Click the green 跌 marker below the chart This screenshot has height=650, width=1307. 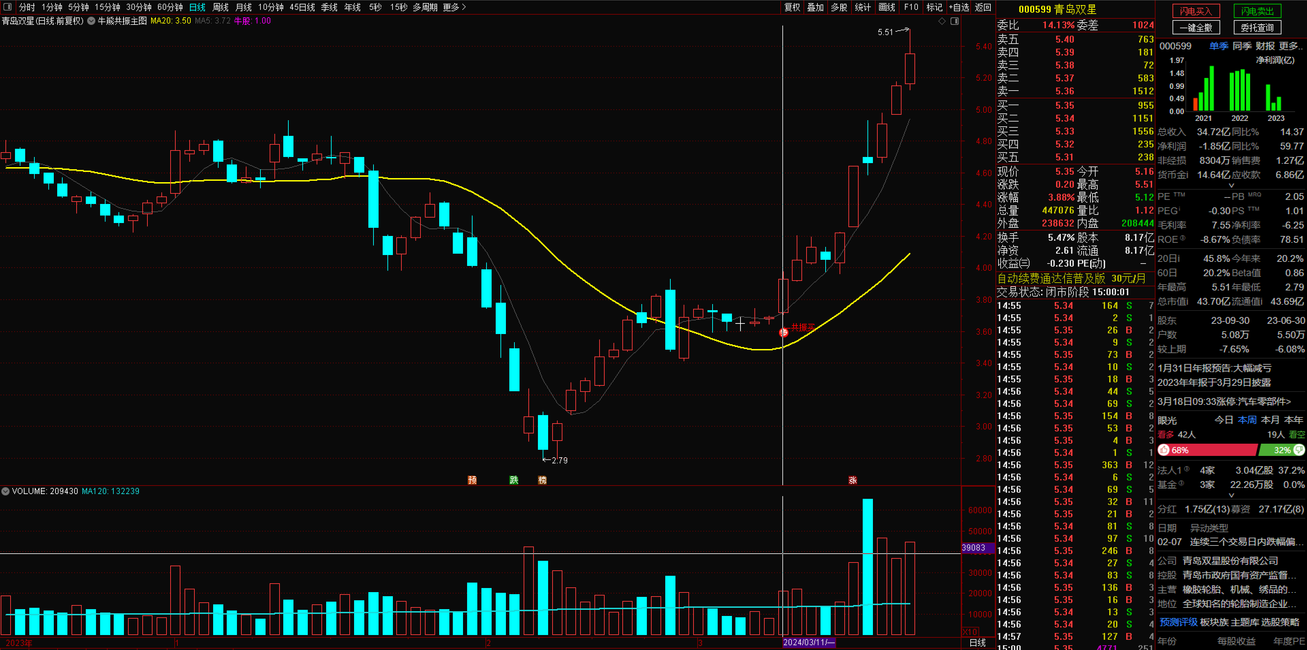(x=513, y=480)
